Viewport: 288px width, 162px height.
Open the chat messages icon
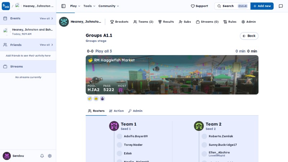point(281,6)
